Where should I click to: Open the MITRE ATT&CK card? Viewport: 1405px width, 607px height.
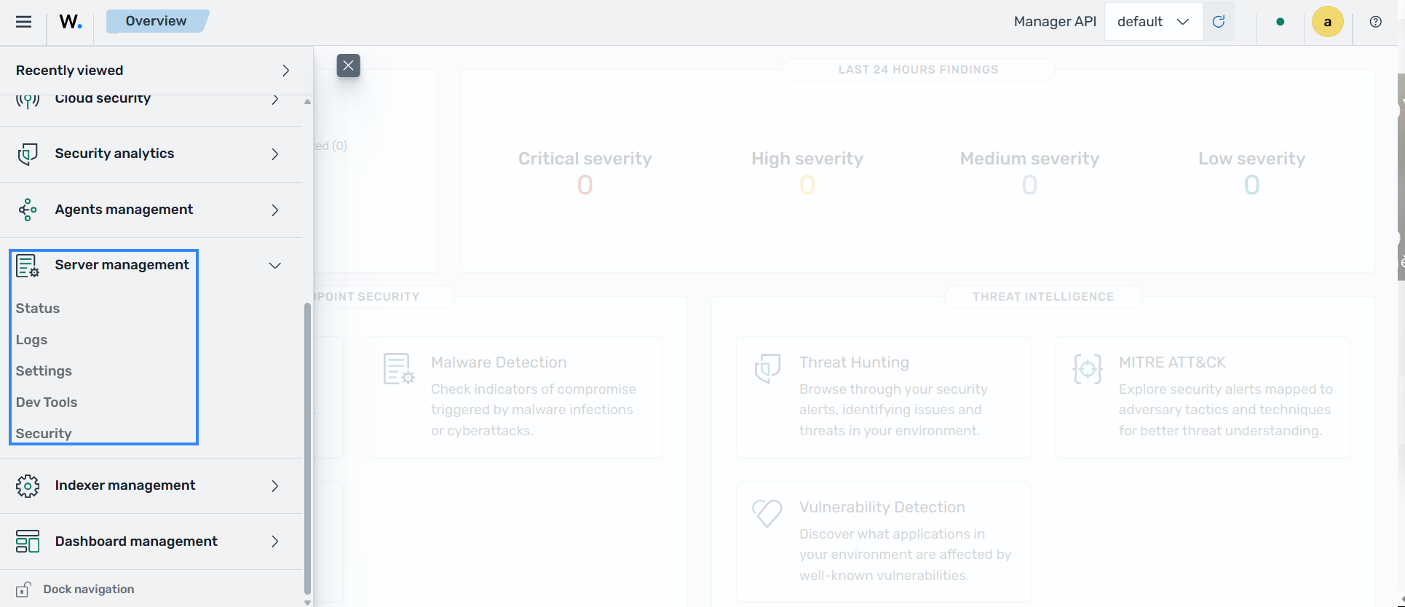[x=1203, y=397]
